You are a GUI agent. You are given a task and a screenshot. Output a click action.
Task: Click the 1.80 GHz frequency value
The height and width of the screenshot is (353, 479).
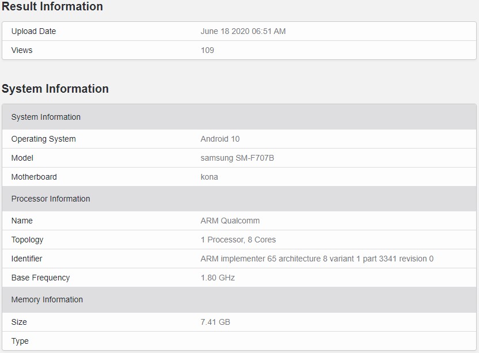(x=218, y=278)
